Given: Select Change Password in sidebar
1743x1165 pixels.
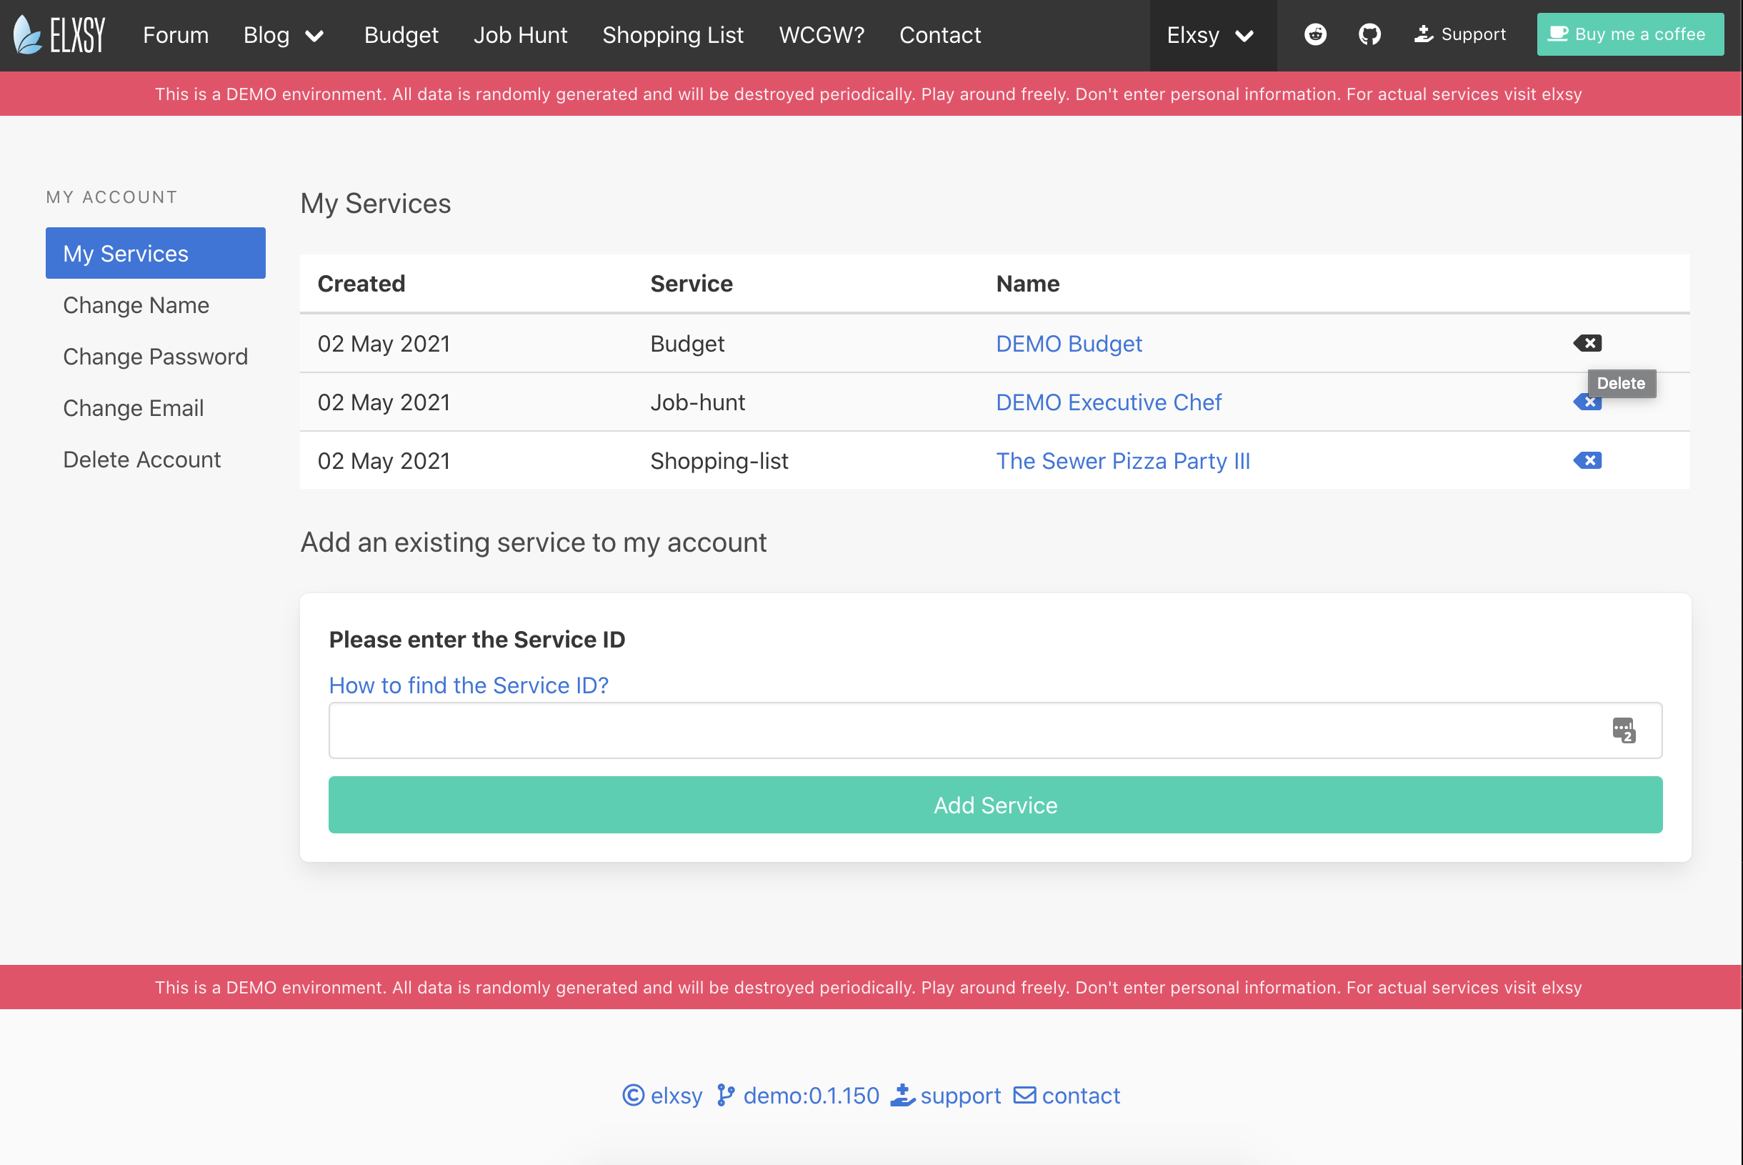Looking at the screenshot, I should pos(155,357).
